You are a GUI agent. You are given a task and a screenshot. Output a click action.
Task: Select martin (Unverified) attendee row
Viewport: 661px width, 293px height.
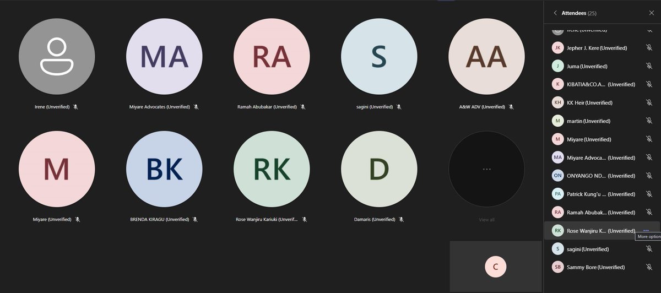pyautogui.click(x=602, y=121)
